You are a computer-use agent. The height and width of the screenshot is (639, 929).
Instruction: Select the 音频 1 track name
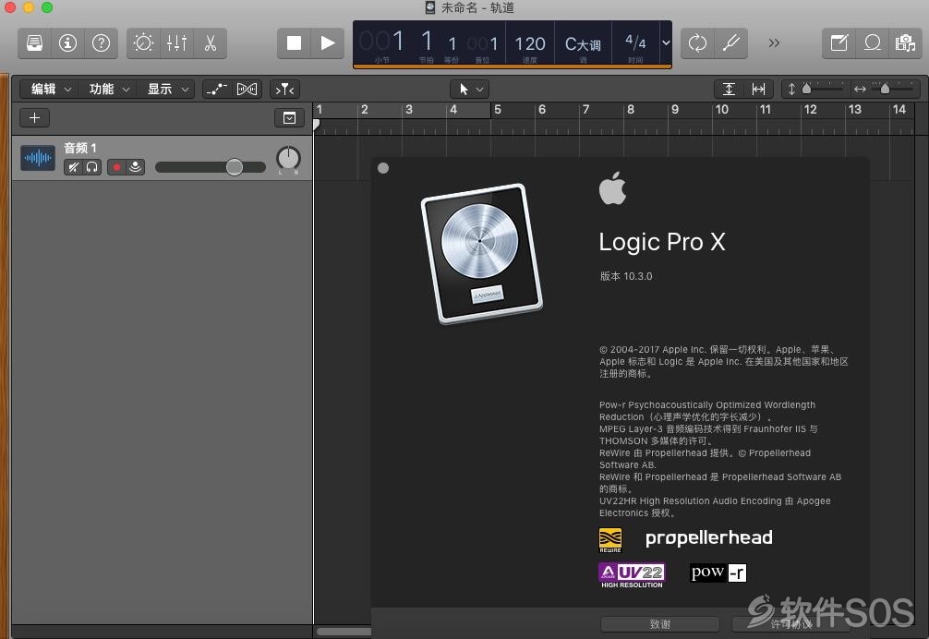pos(80,148)
